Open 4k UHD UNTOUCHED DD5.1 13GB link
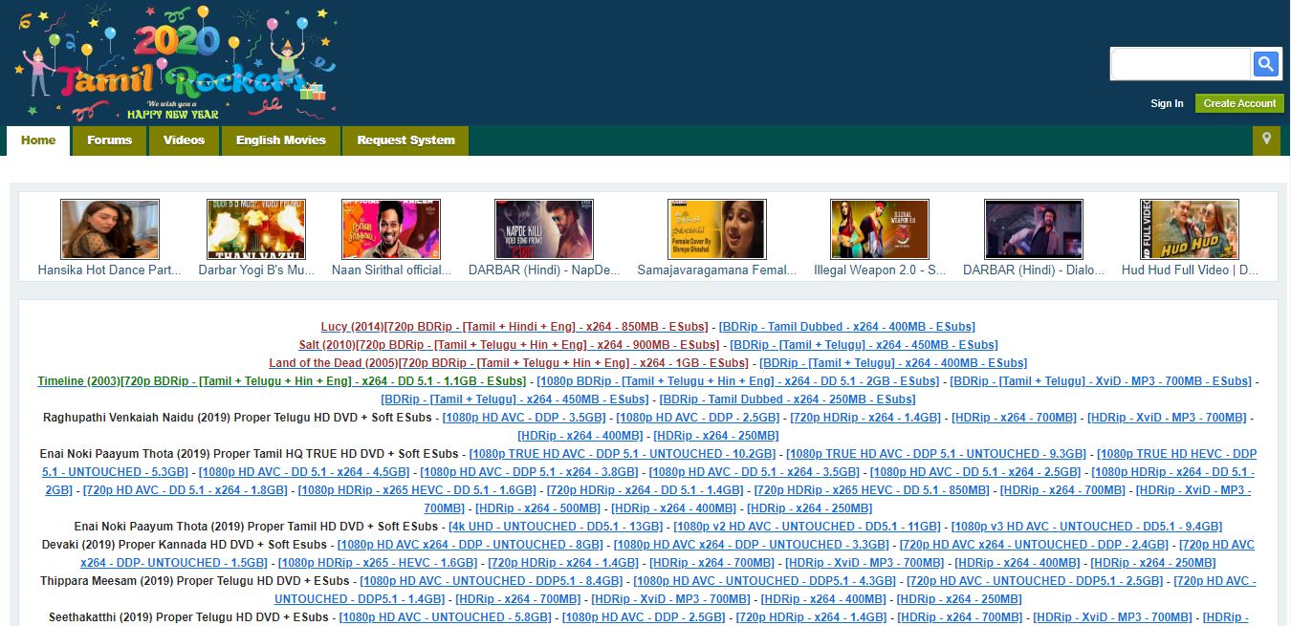This screenshot has width=1291, height=626. click(556, 527)
